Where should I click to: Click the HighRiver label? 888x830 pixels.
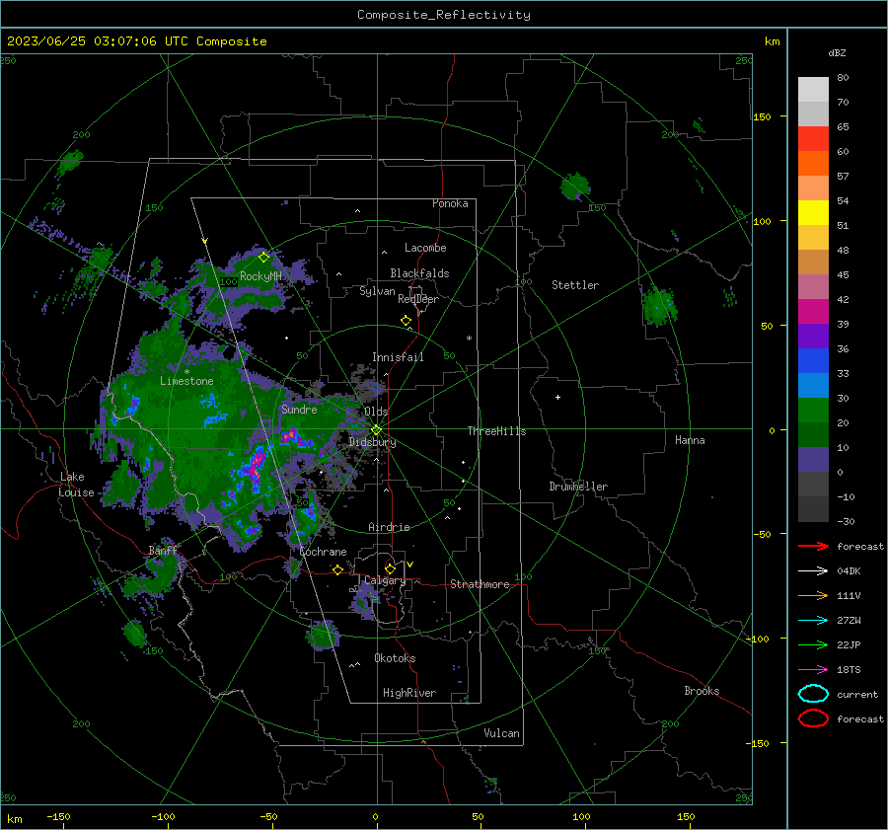pos(409,693)
